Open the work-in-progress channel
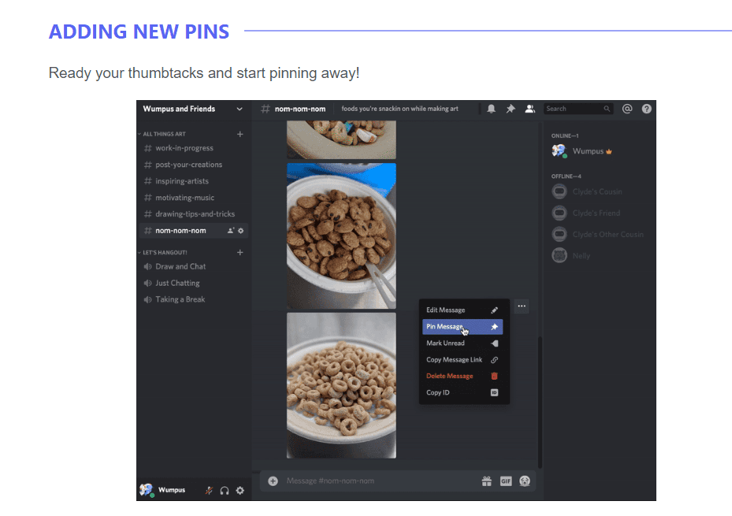The width and height of the screenshot is (732, 516). pyautogui.click(x=184, y=148)
